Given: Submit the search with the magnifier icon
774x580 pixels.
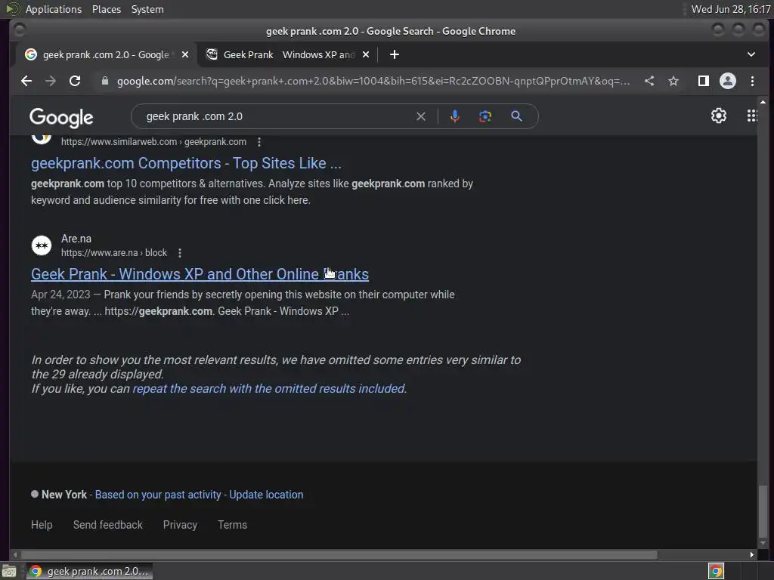Looking at the screenshot, I should [x=516, y=116].
